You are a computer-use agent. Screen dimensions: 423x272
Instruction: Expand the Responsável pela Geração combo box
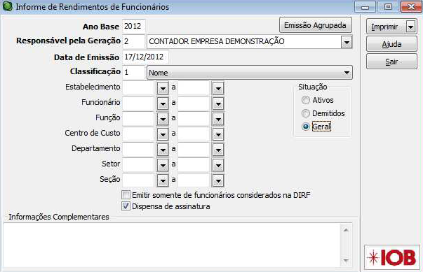coord(347,42)
